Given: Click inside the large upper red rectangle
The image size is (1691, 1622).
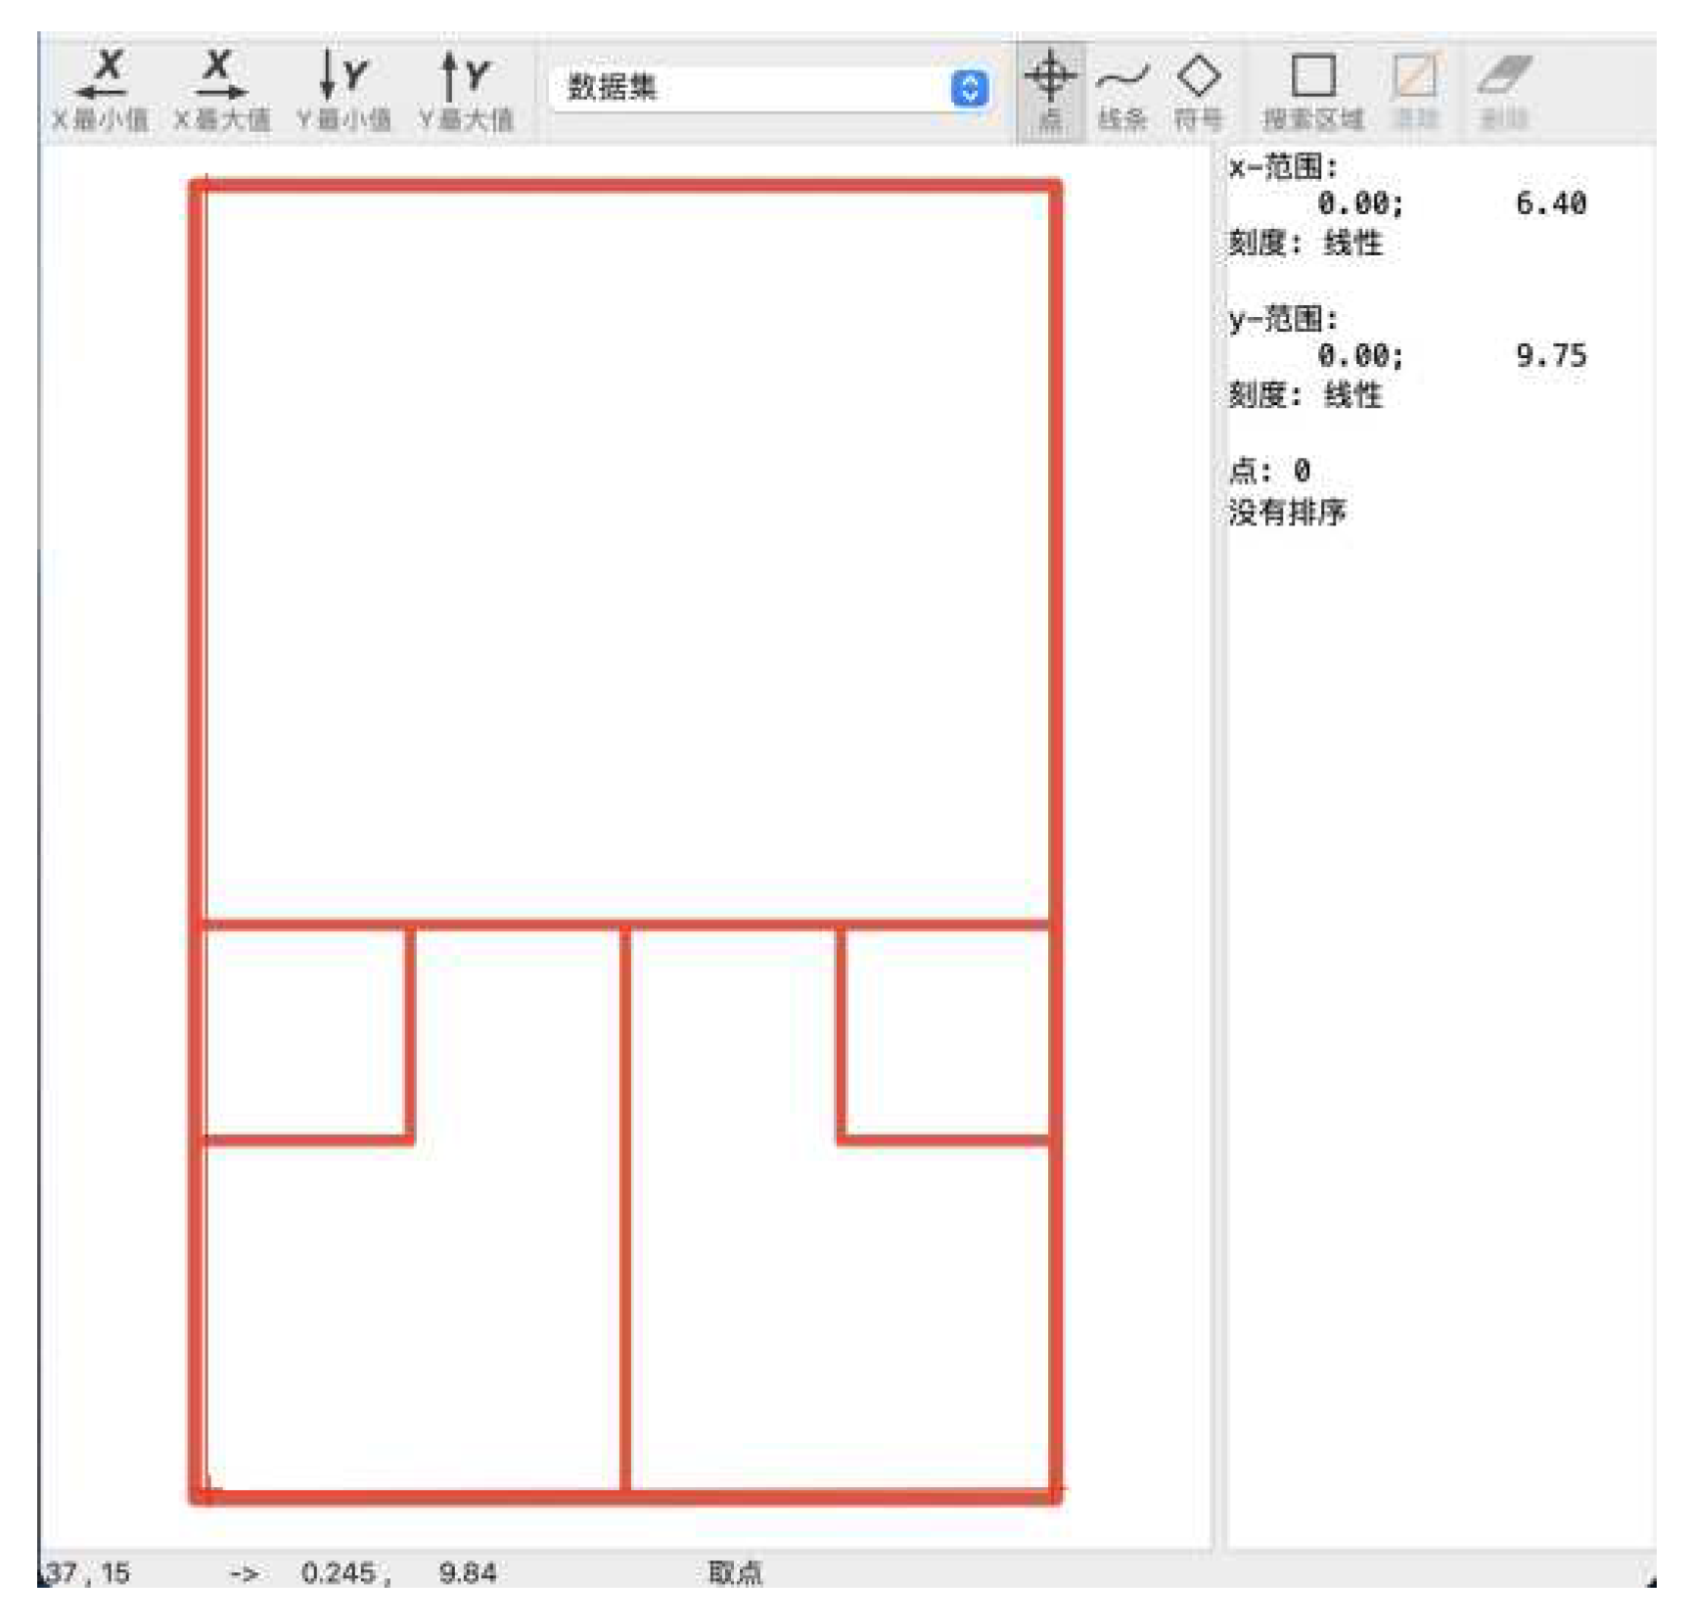Looking at the screenshot, I should [x=626, y=553].
